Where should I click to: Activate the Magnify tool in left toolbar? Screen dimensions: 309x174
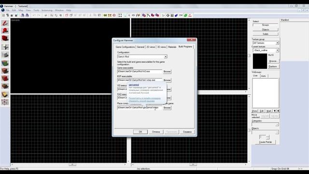click(x=5, y=30)
